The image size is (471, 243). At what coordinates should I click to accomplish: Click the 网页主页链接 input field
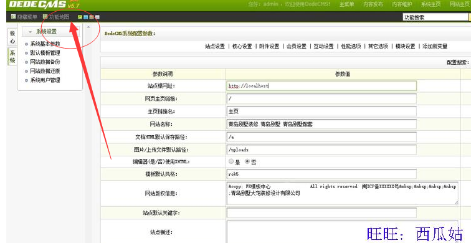point(321,98)
